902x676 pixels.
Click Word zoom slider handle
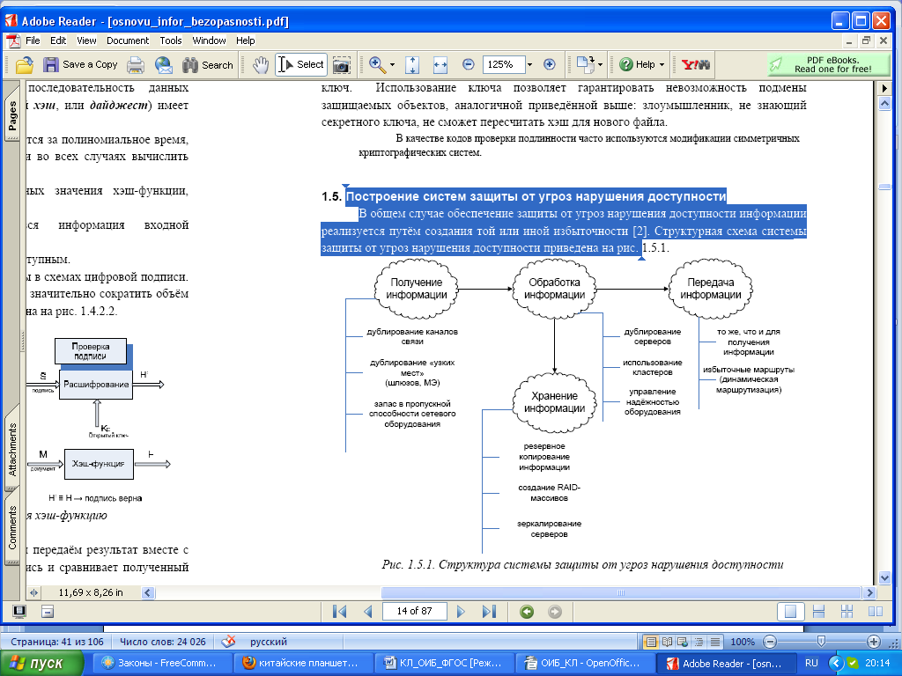[821, 641]
